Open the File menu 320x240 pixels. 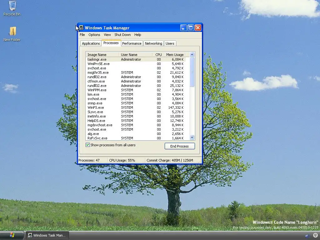82,35
